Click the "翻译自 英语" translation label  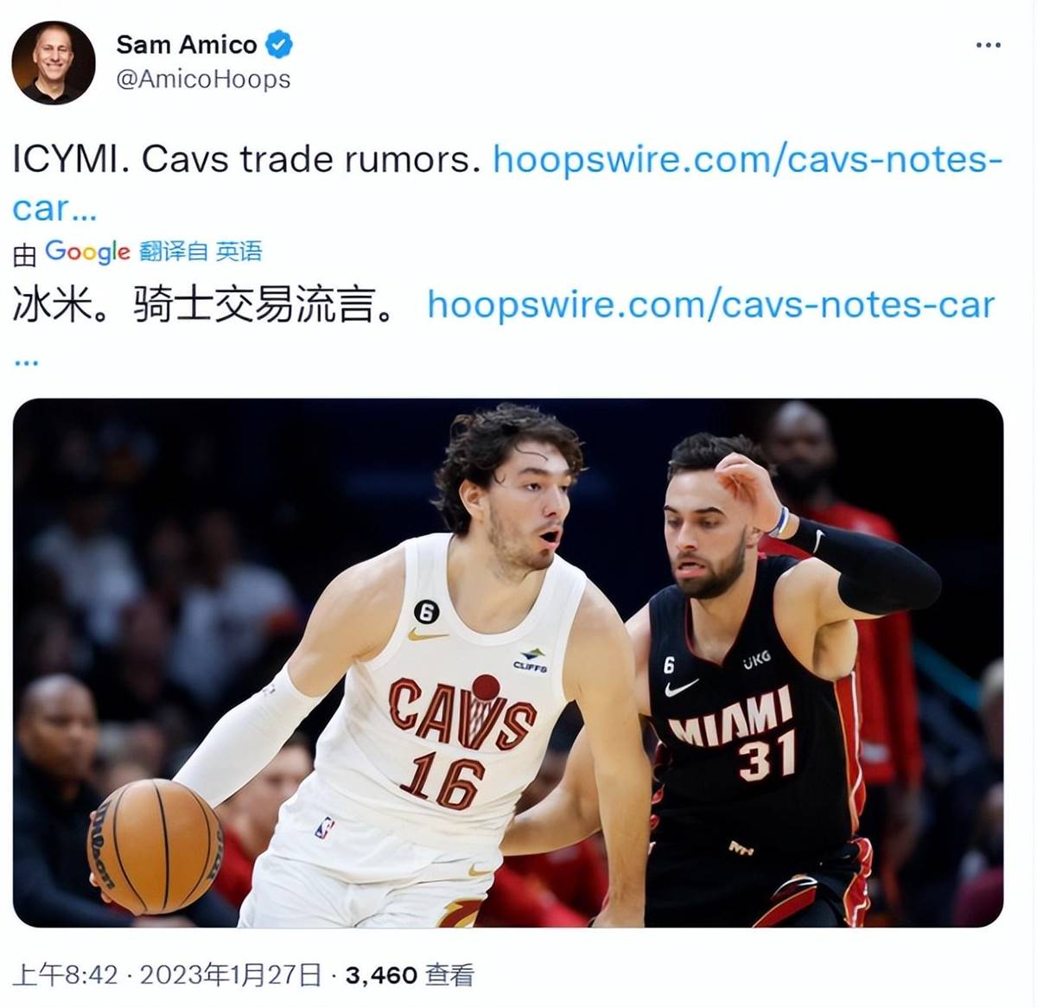[200, 252]
